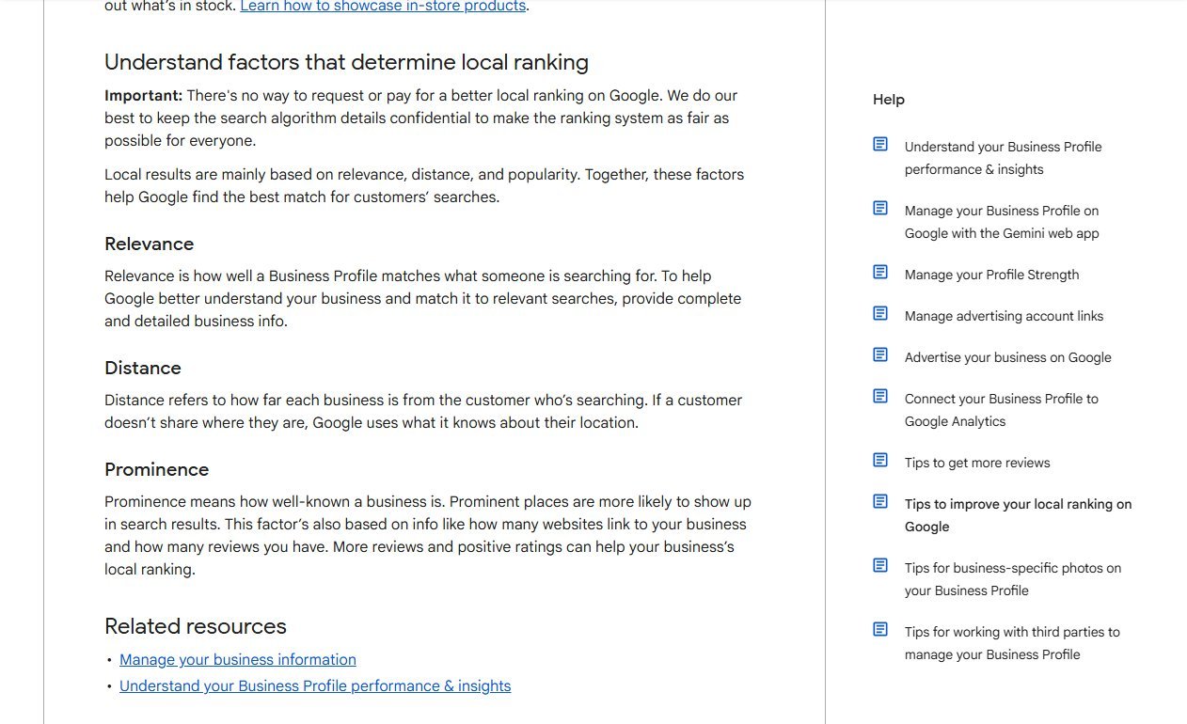Click the Help sidebar heading

pyautogui.click(x=889, y=100)
